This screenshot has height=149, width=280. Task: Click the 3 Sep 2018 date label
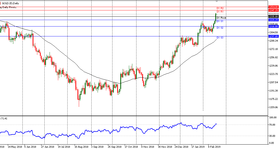pos(97,147)
